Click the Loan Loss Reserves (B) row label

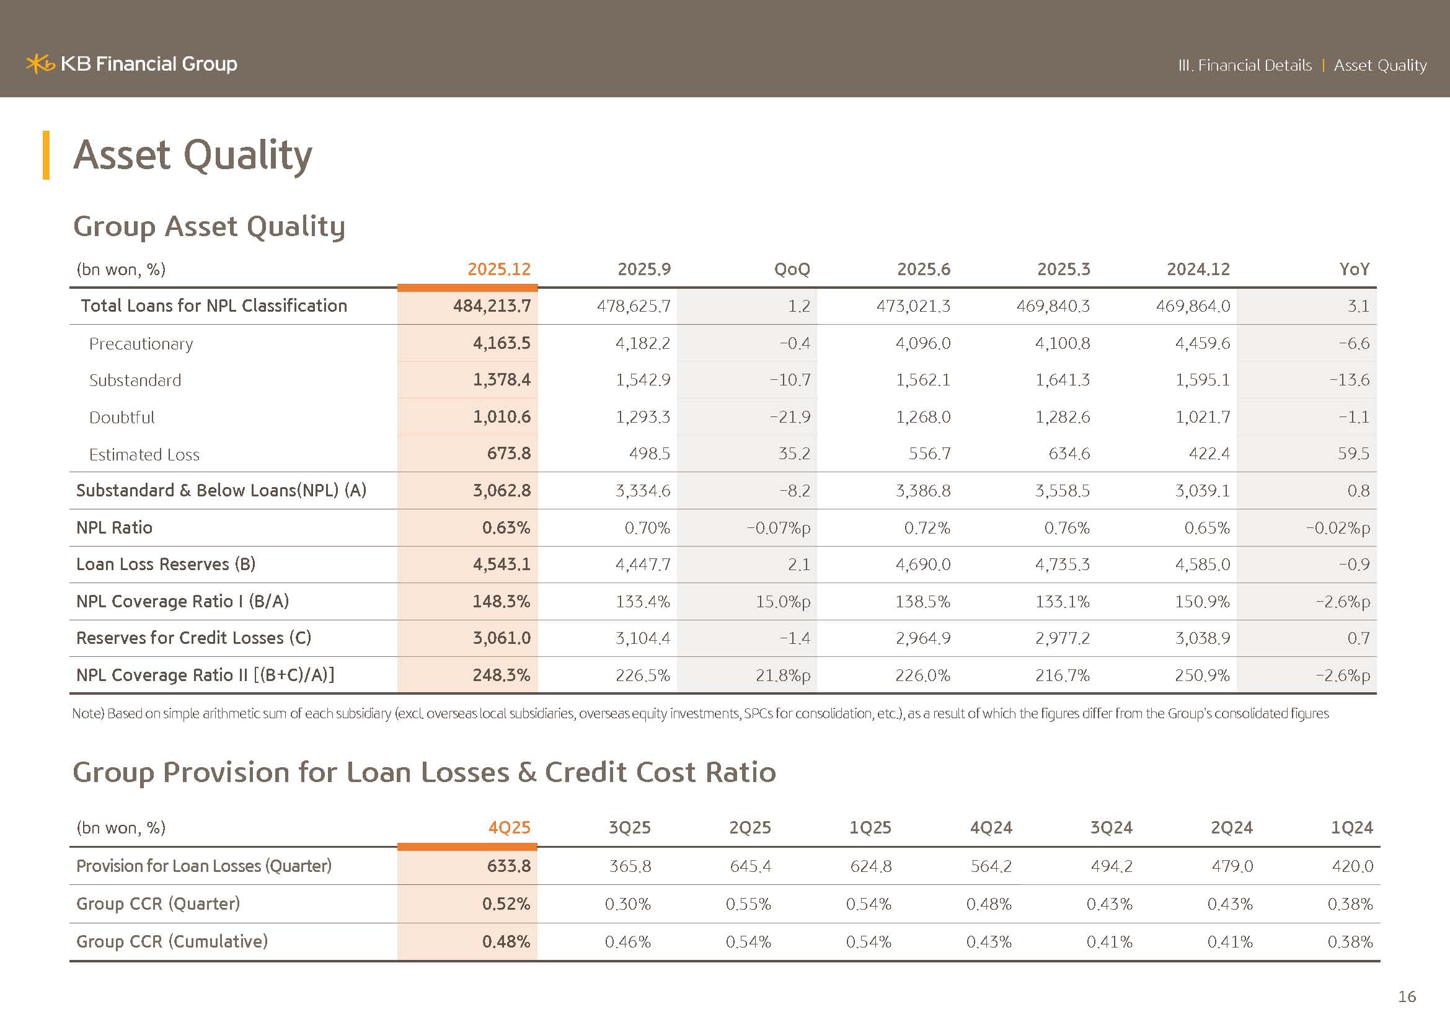coord(166,565)
